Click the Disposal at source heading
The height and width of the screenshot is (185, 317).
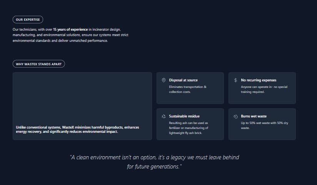[183, 80]
